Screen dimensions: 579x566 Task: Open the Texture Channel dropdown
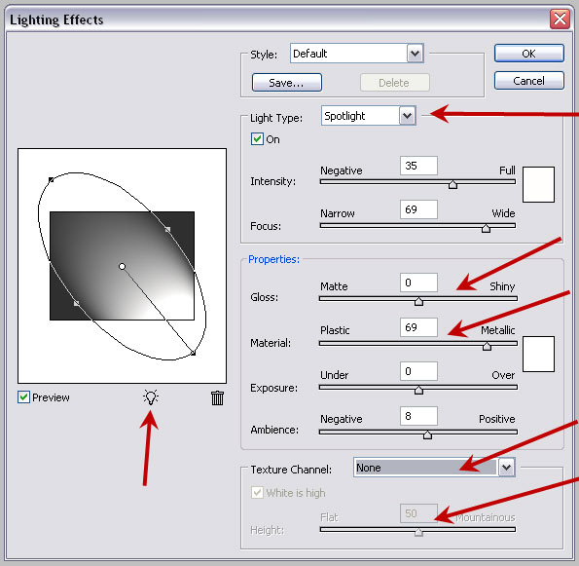pyautogui.click(x=506, y=468)
